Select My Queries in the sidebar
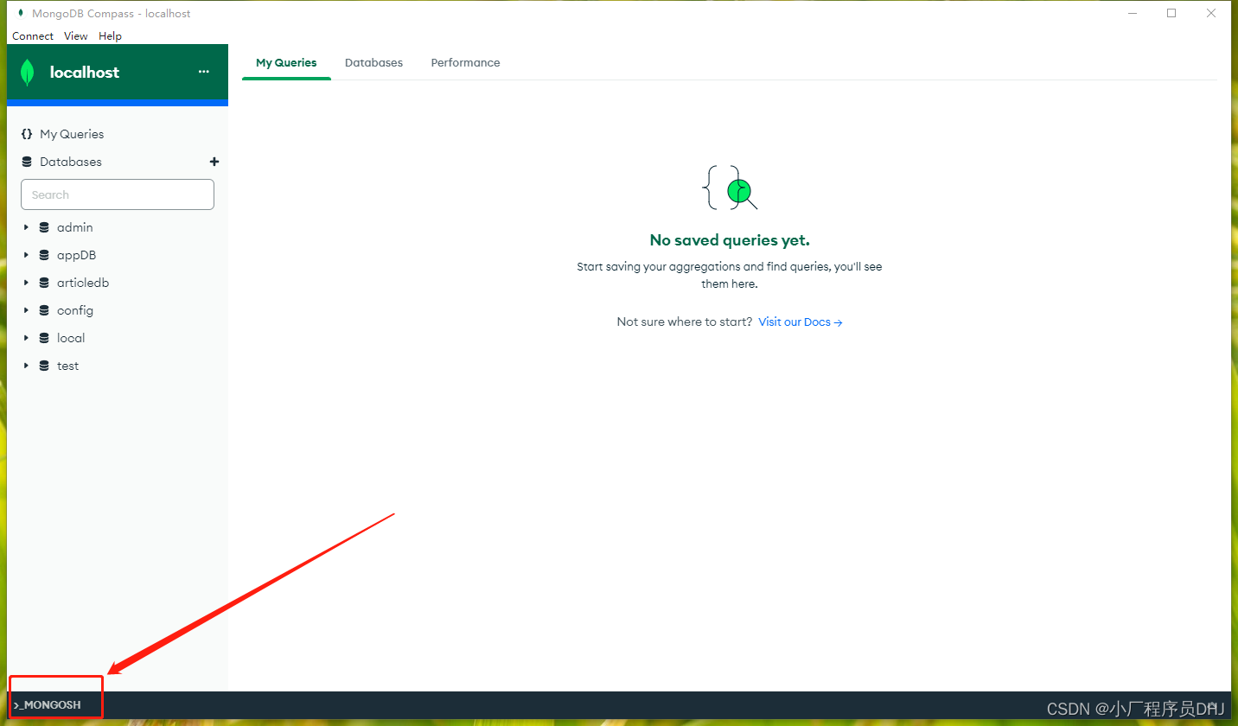This screenshot has width=1238, height=726. [72, 134]
